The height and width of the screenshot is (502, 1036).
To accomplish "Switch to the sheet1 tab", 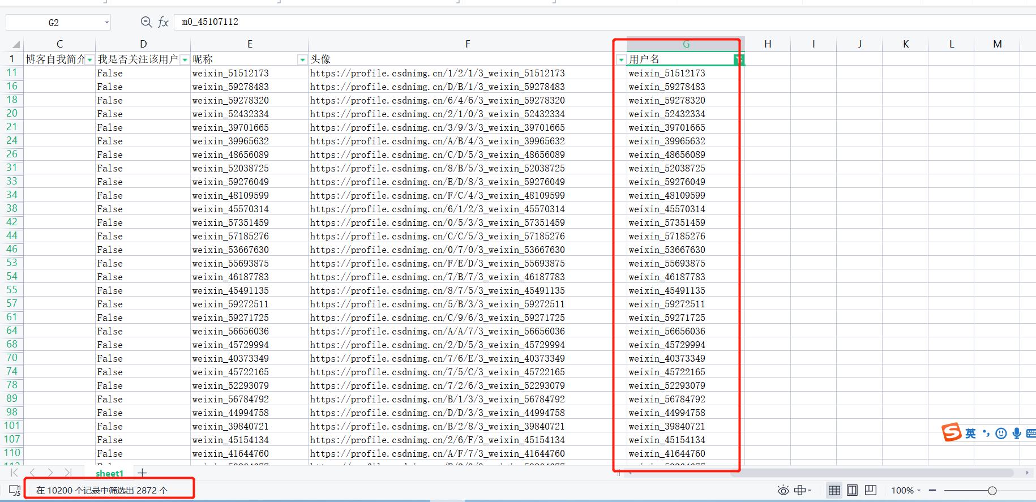I will [x=109, y=473].
